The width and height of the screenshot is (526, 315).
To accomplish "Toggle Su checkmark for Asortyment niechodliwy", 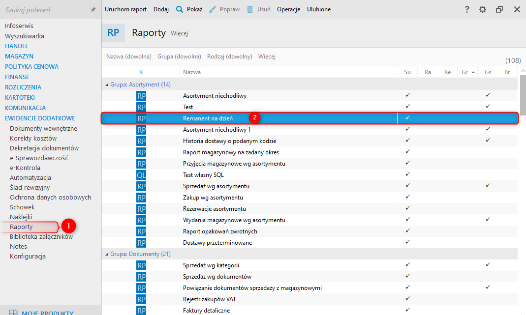I will tap(407, 95).
